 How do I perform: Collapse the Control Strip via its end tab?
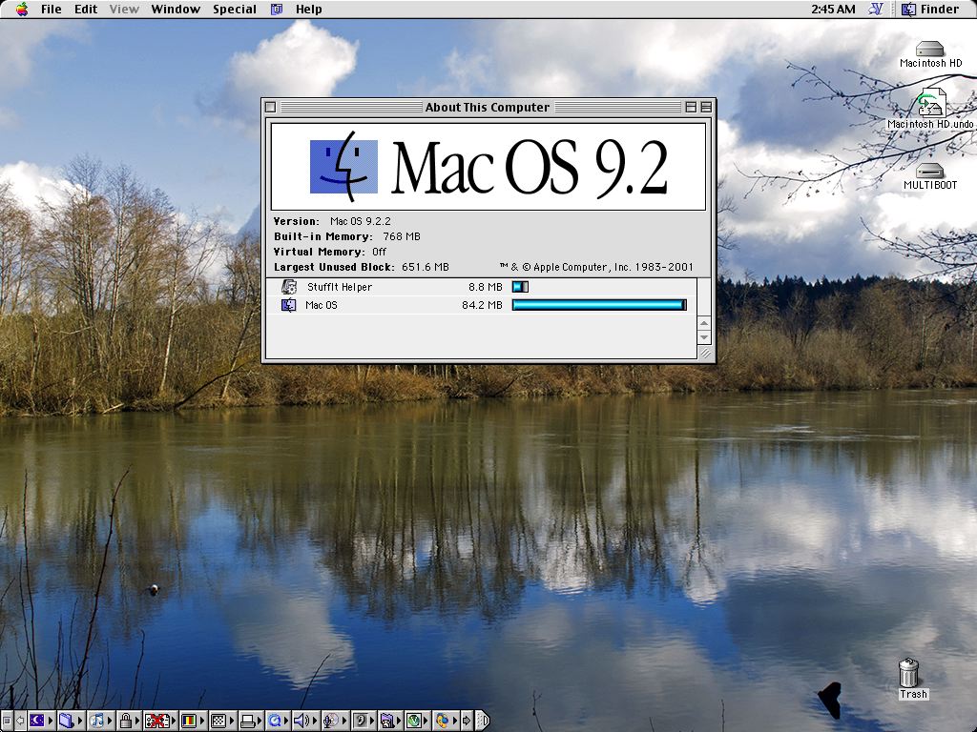click(485, 721)
